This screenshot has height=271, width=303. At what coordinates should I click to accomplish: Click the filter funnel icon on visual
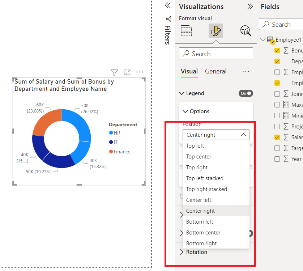coord(114,72)
